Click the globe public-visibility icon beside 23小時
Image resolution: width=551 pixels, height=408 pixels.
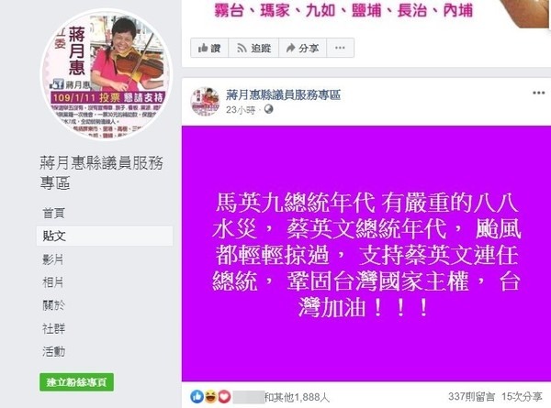tap(268, 109)
